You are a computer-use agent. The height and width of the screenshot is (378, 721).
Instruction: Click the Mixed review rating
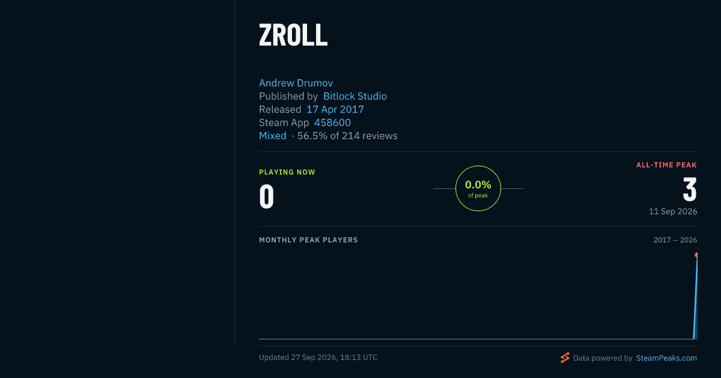coord(273,136)
